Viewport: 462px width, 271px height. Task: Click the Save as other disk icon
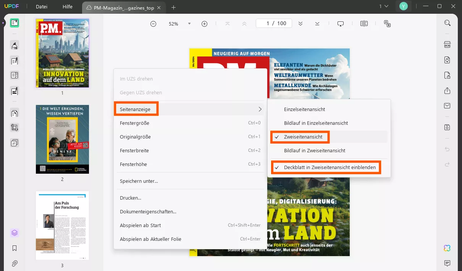[x=447, y=127]
